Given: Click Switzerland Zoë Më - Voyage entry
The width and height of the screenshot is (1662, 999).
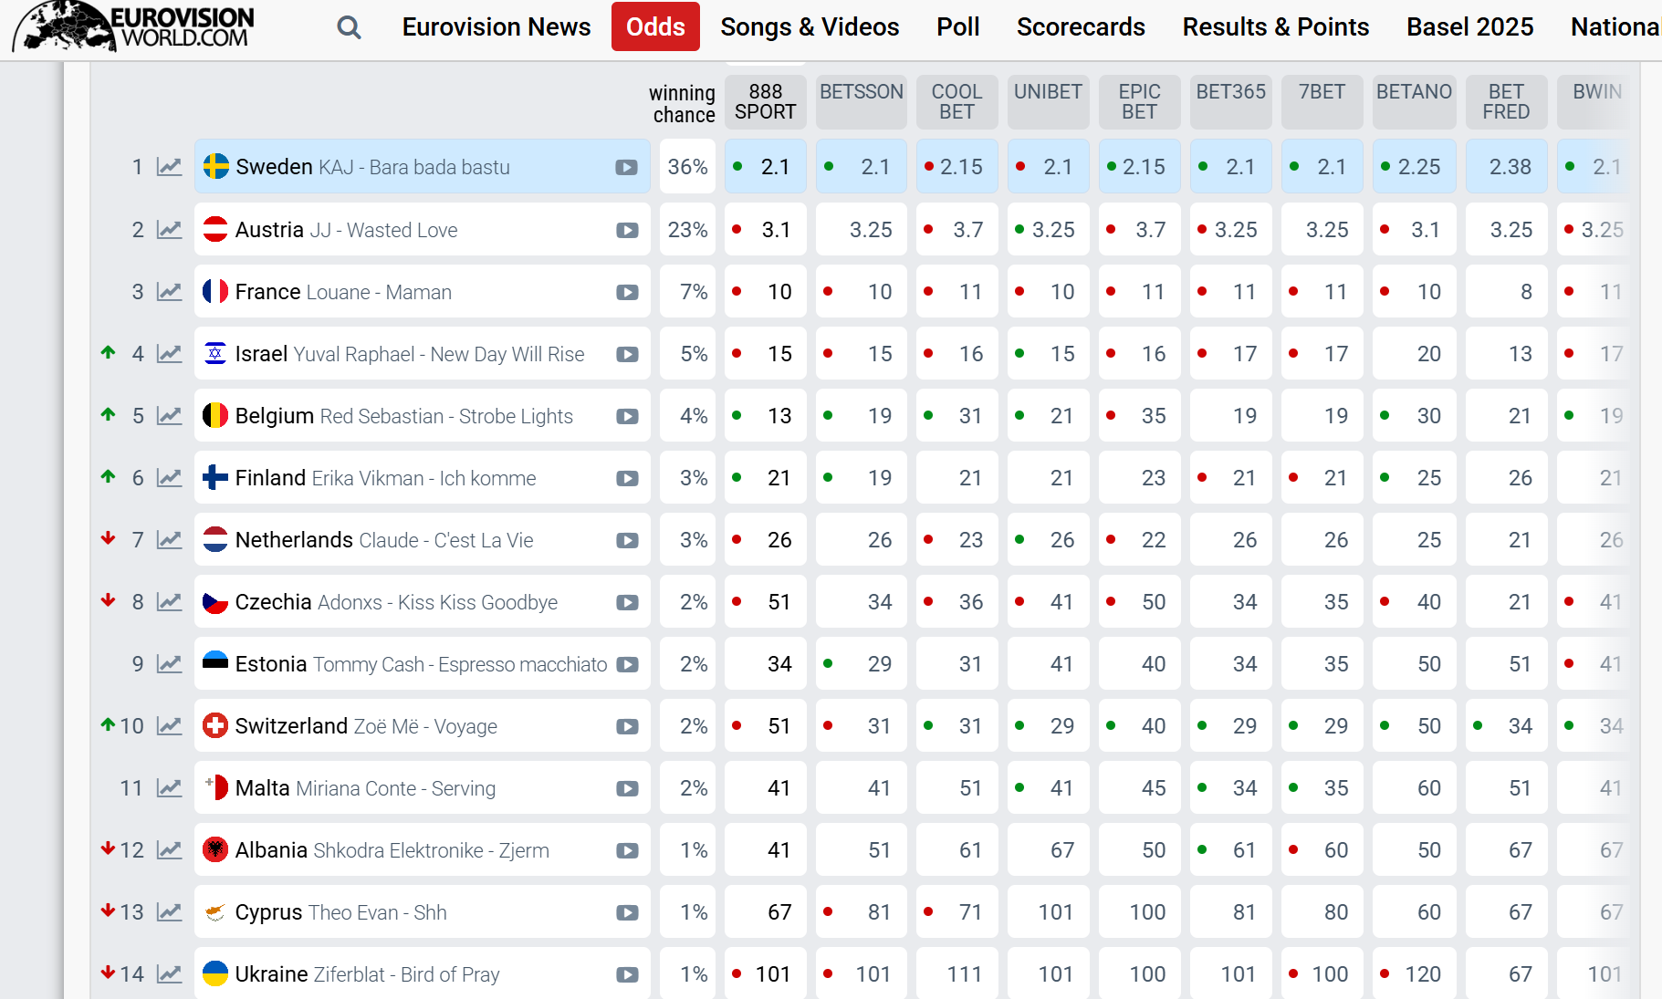Looking at the screenshot, I should 366,726.
